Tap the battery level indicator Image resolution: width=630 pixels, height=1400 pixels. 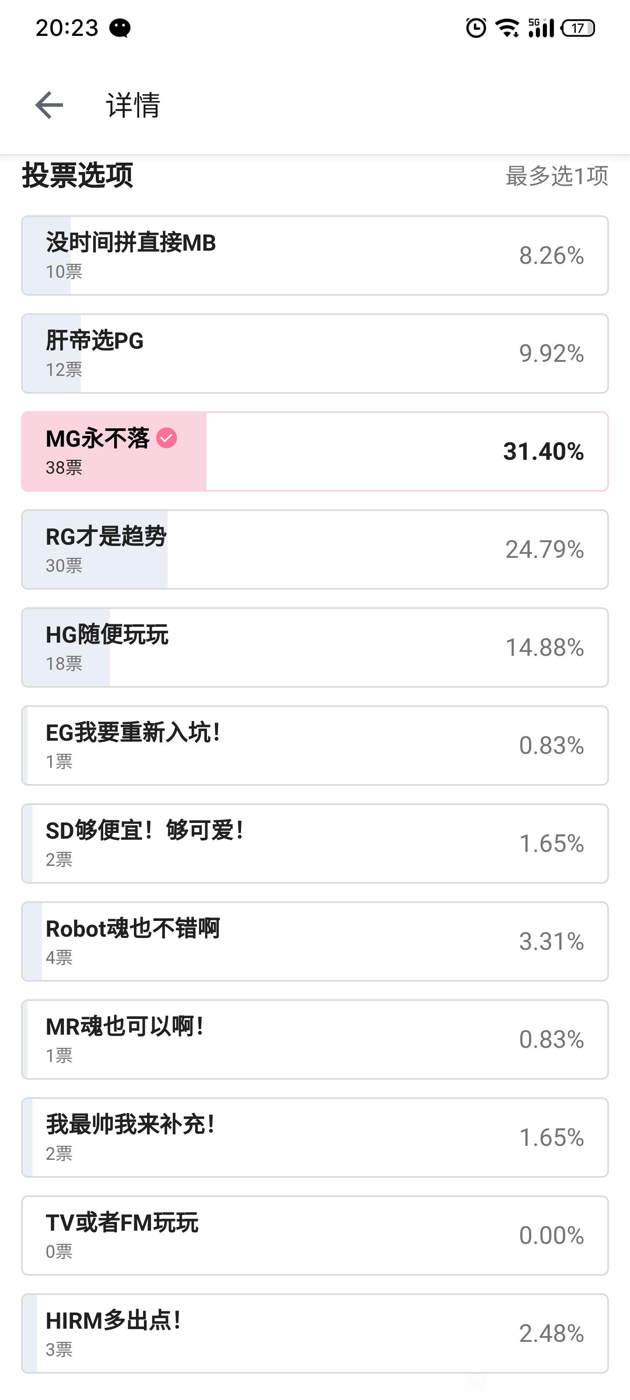(578, 28)
